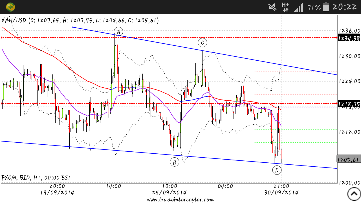This screenshot has width=361, height=203.
Task: Tap the 71% battery percentage text
Action: 314,7
